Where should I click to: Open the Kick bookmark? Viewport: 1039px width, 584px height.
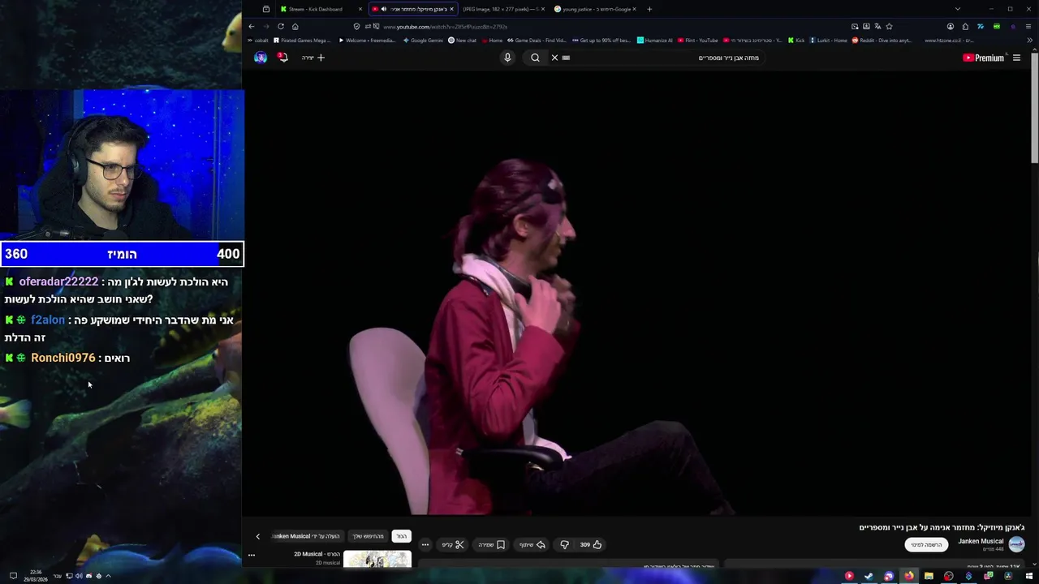coord(796,41)
